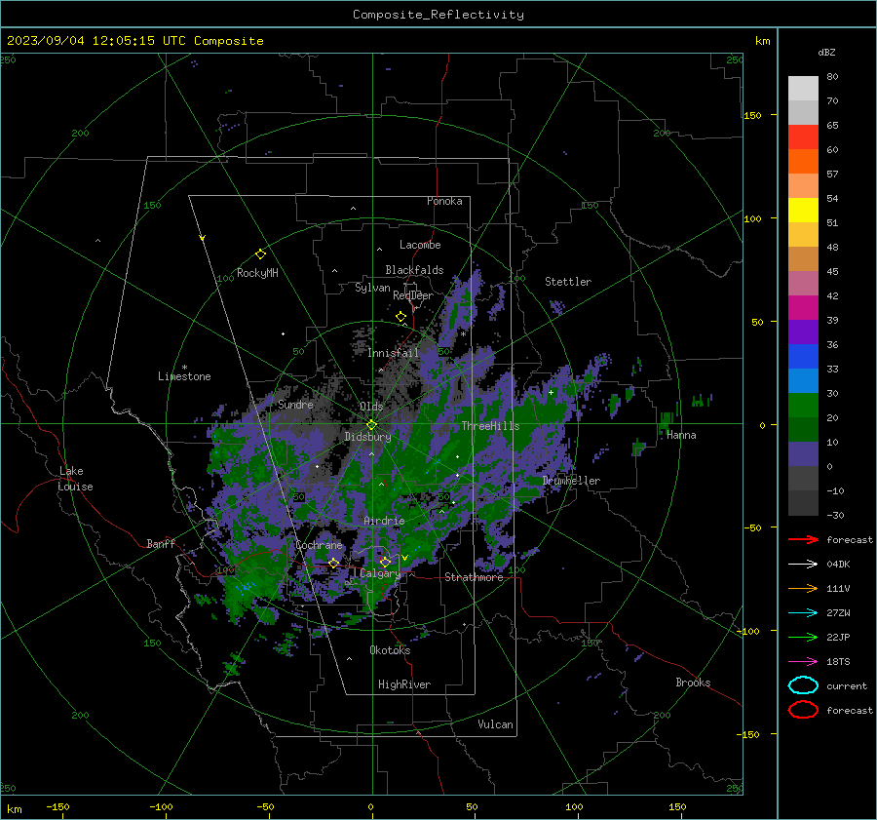The image size is (877, 820).
Task: Click yellow diamond marker above Calgary label
Action: click(385, 562)
